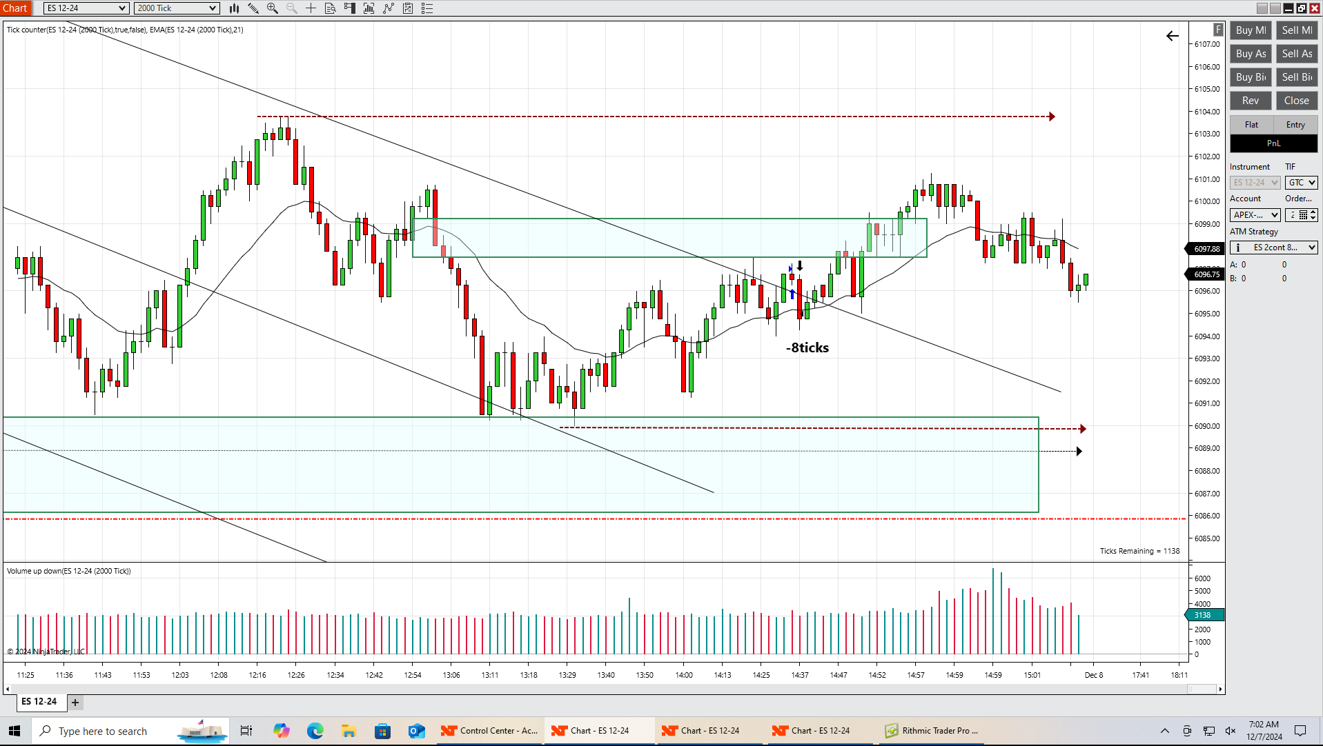This screenshot has width=1323, height=746.
Task: Toggle the crosshair cursor icon
Action: (311, 8)
